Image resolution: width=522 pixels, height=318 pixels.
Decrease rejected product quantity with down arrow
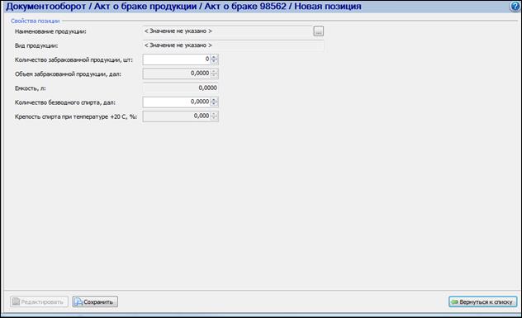214,62
